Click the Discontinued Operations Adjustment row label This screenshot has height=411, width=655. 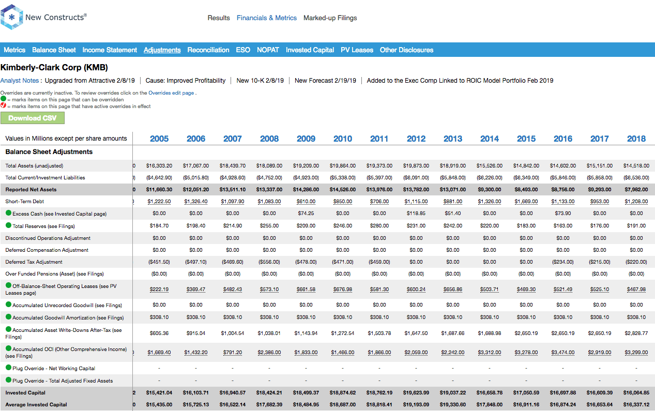48,238
